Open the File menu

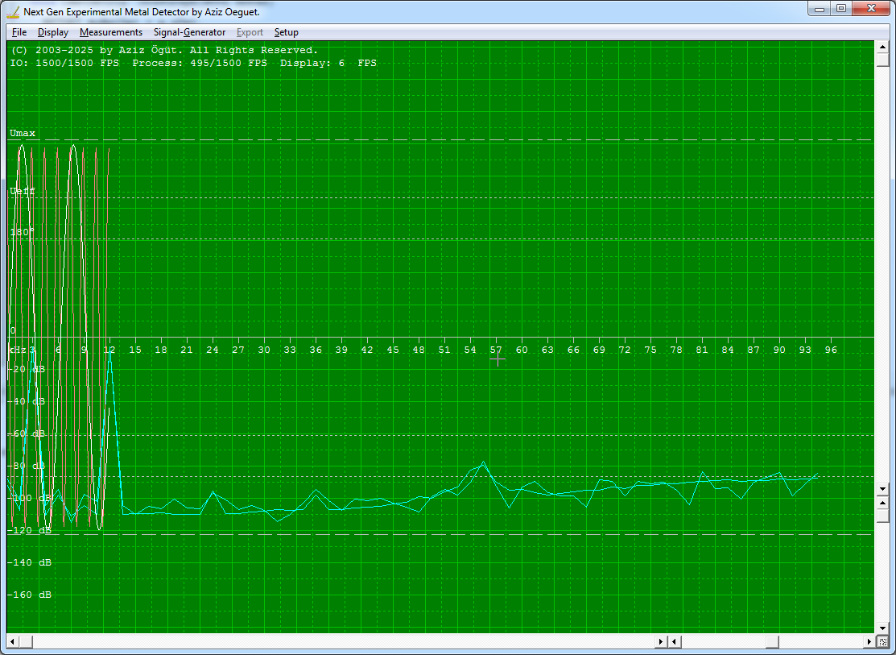19,32
